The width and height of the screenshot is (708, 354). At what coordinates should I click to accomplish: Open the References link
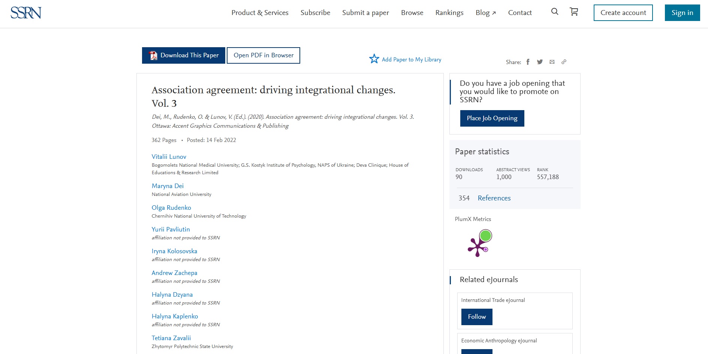click(x=494, y=198)
